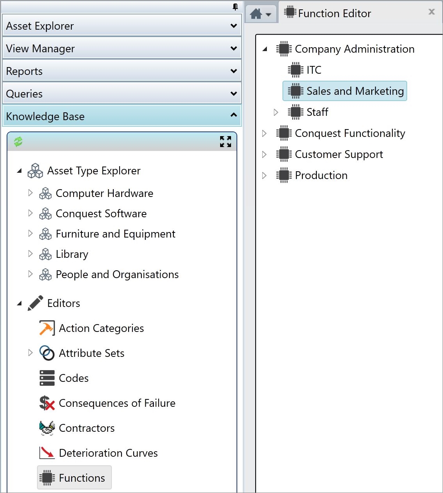443x493 pixels.
Task: Expand the Attribute Sets node
Action: (x=30, y=353)
